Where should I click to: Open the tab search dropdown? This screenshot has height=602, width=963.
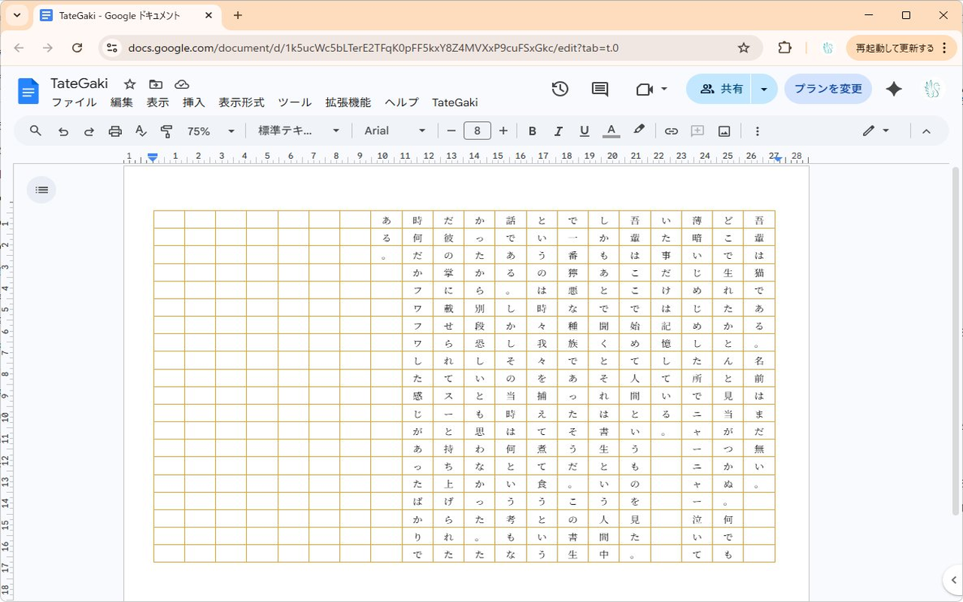point(16,15)
